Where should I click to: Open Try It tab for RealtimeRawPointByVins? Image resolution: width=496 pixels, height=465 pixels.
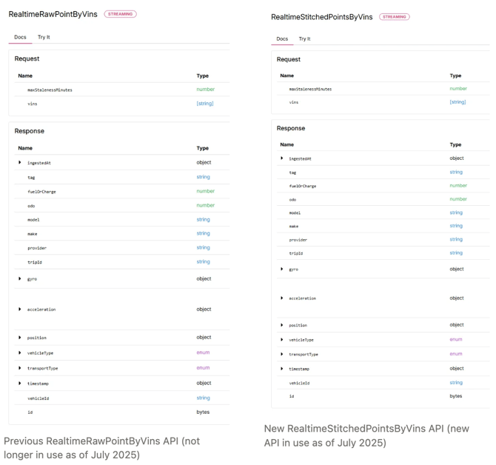[x=44, y=37]
